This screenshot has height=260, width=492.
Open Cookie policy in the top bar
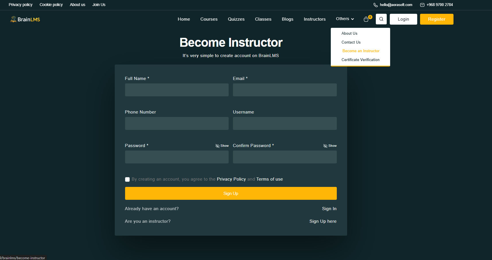point(51,5)
